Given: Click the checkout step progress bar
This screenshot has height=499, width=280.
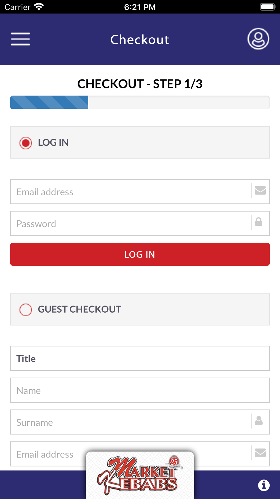Looking at the screenshot, I should pos(140,102).
